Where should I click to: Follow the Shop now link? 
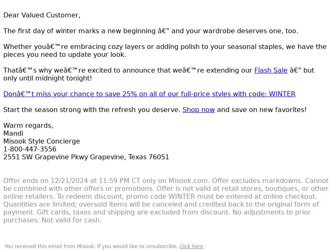point(199,110)
